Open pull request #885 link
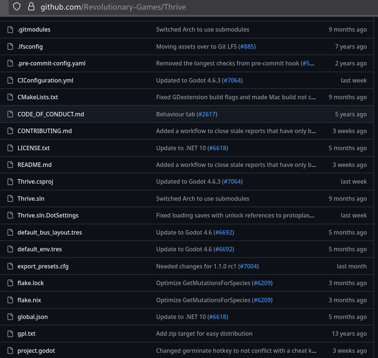This screenshot has width=378, height=358. [x=247, y=46]
